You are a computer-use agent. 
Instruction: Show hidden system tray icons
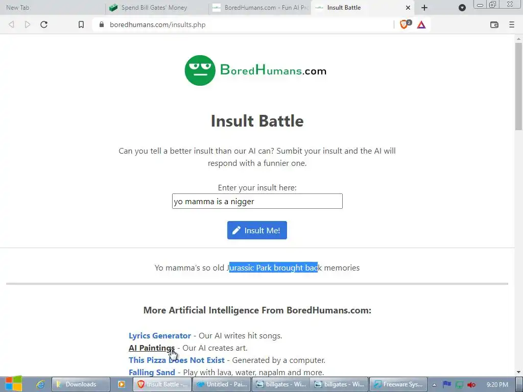point(434,385)
